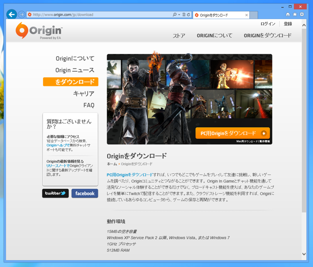Open the ORIGINをダウンロード top menu item
This screenshot has width=313, height=267.
click(x=268, y=36)
